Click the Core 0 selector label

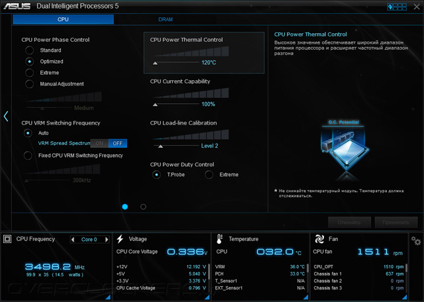tap(89, 239)
